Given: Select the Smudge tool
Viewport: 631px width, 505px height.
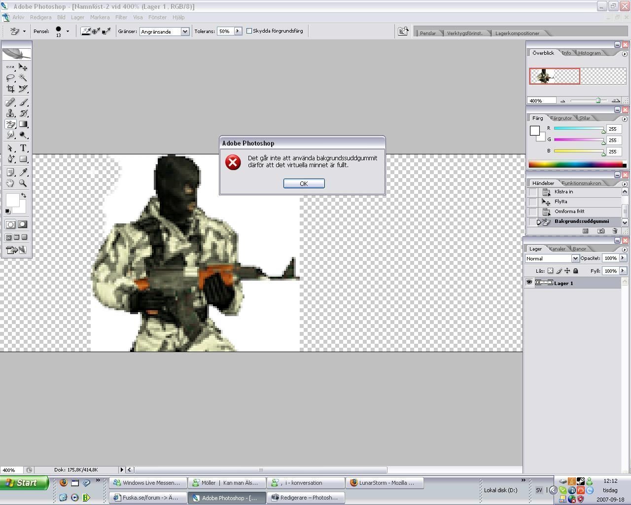Looking at the screenshot, I should [10, 135].
